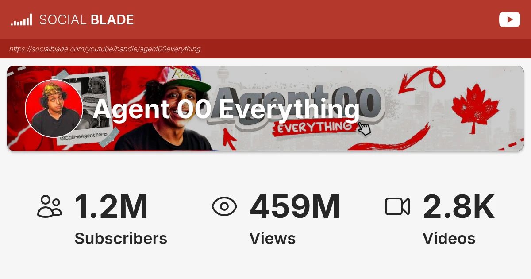The image size is (531, 279).
Task: Click the Videos label
Action: [x=449, y=239]
